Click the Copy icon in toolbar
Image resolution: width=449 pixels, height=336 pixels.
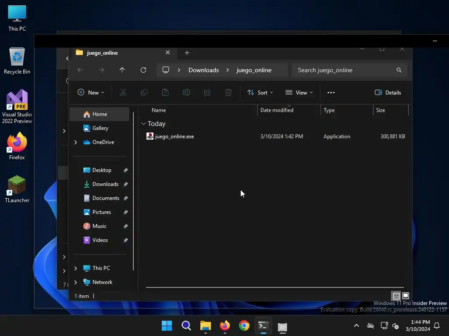(144, 92)
